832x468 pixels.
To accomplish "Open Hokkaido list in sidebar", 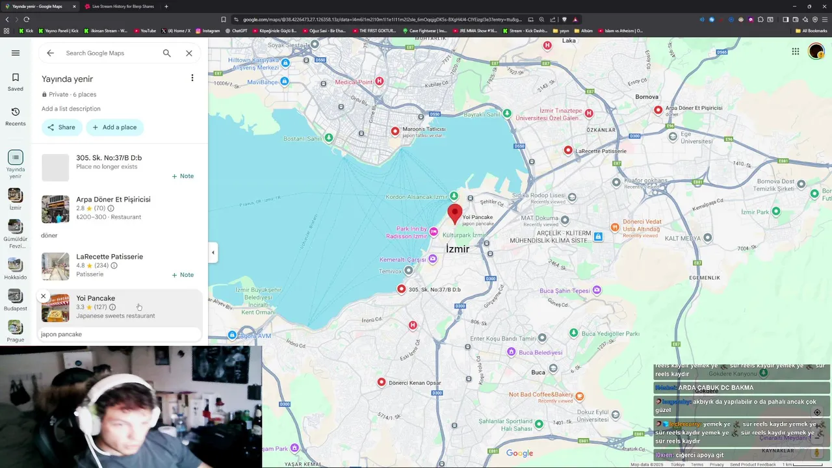I will pos(16,270).
